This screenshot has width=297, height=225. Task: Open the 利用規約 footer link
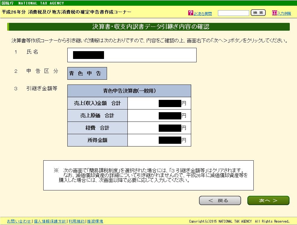tap(77, 221)
